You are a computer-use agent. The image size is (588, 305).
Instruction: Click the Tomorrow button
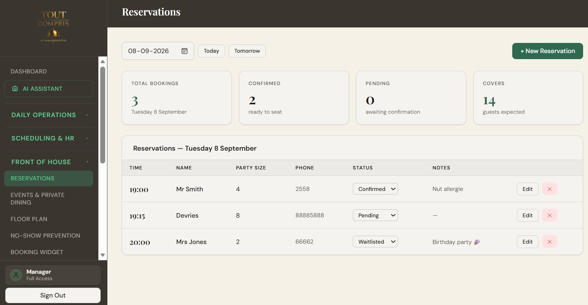pyautogui.click(x=247, y=51)
